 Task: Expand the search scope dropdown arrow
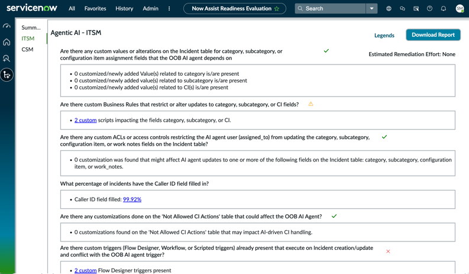pyautogui.click(x=371, y=8)
